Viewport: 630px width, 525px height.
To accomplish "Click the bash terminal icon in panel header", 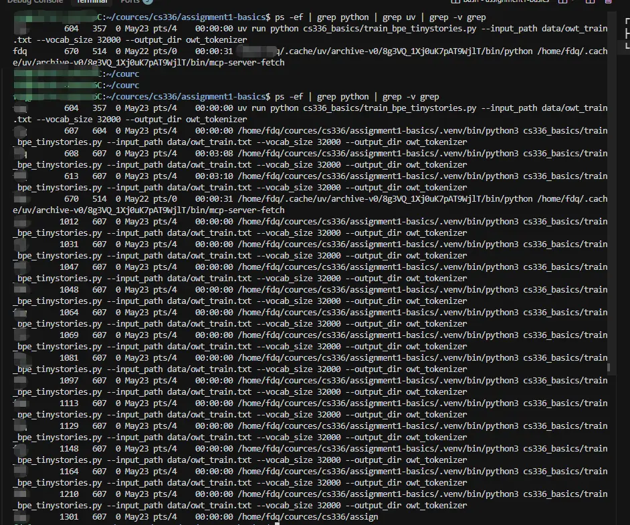I will tap(455, 1).
